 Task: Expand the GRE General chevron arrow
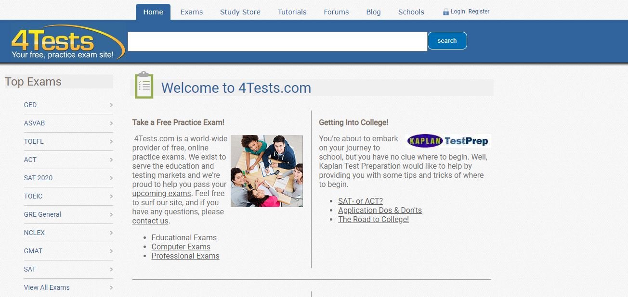coord(111,214)
